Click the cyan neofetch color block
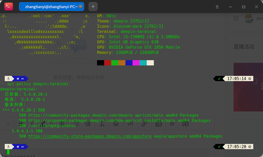263x157 pixels. coord(143,63)
